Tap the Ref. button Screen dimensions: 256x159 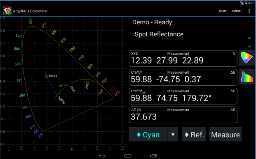[194, 134]
